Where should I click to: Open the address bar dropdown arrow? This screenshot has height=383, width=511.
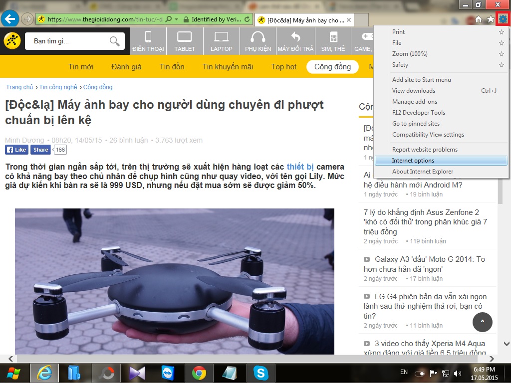176,19
